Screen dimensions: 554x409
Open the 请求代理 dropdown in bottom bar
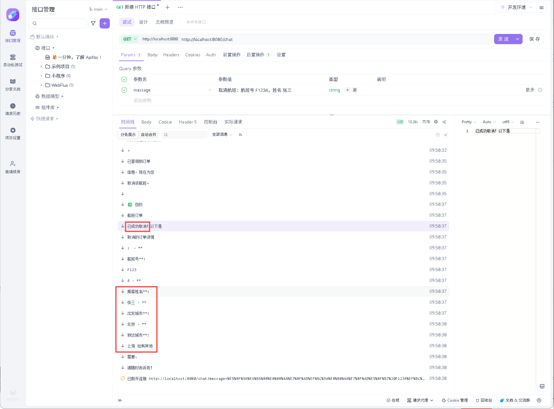pyautogui.click(x=420, y=400)
